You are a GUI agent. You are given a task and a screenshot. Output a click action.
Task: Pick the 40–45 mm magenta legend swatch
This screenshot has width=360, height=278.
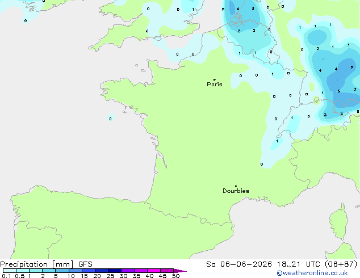click(154, 271)
